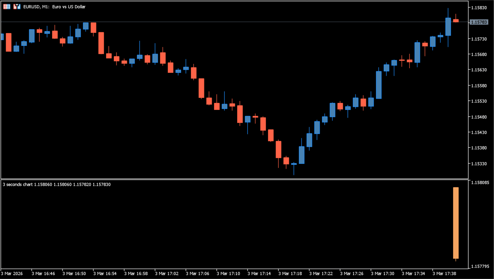Click the 1.157795 subwindow scale label
The height and width of the screenshot is (279, 494).
click(x=480, y=266)
